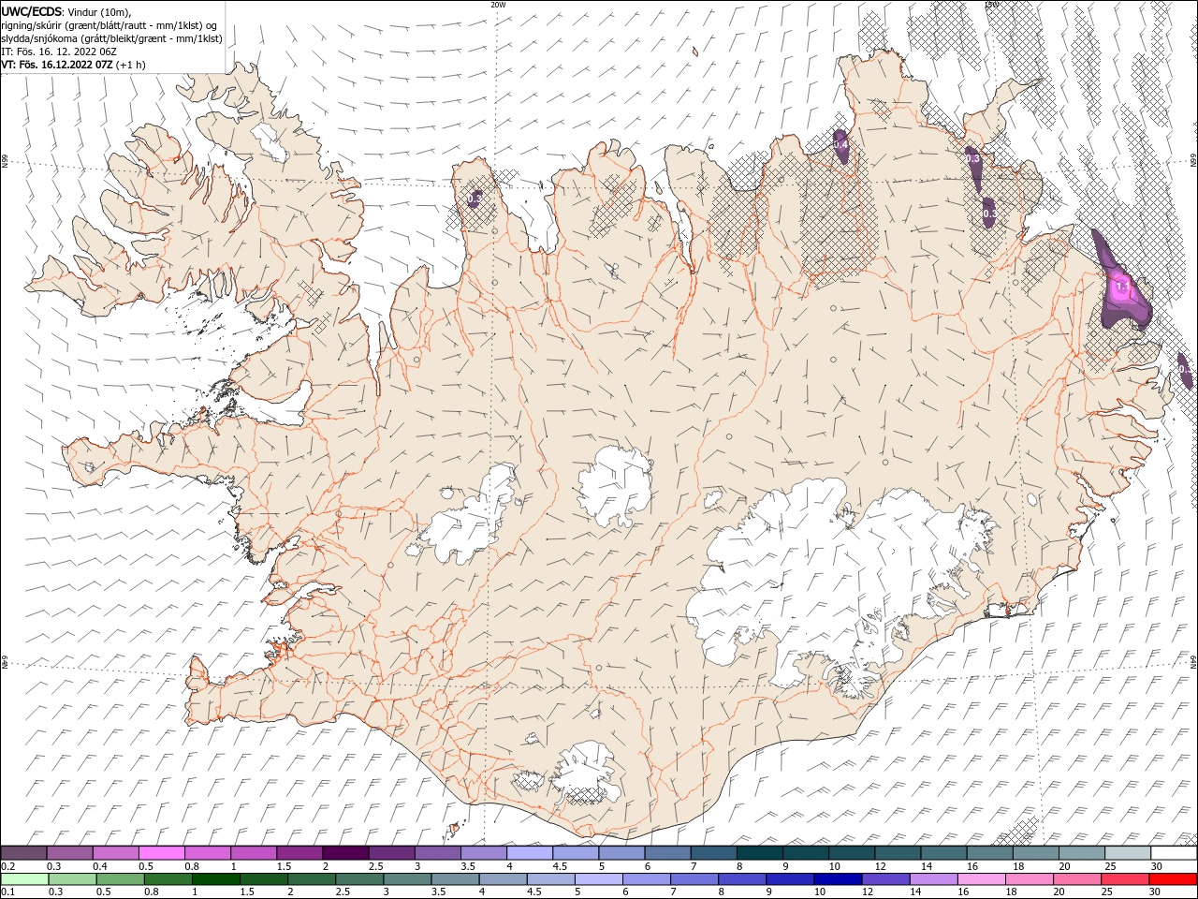The width and height of the screenshot is (1198, 899).
Task: Click the '4.5' value on top legend row
Action: (560, 866)
